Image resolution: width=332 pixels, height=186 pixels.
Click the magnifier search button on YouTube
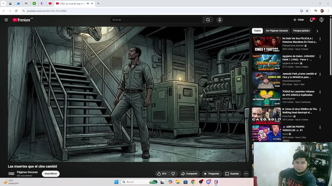click(x=208, y=20)
